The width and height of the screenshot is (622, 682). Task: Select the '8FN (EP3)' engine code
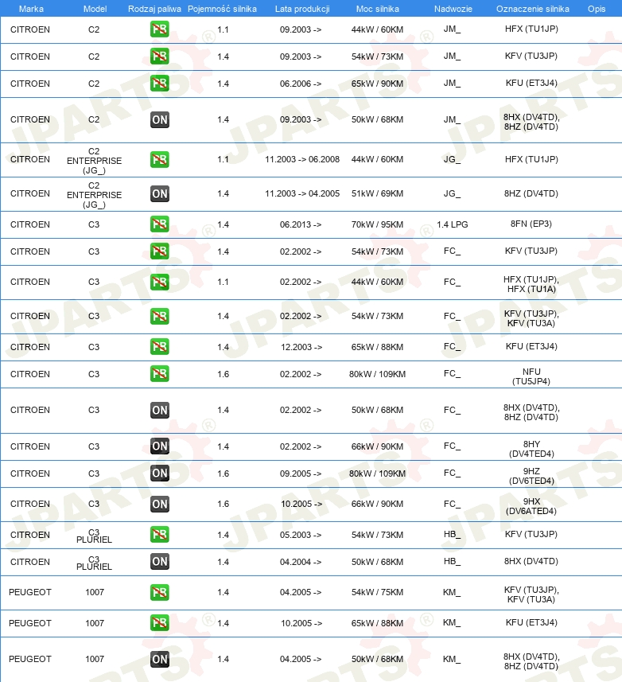click(x=531, y=224)
